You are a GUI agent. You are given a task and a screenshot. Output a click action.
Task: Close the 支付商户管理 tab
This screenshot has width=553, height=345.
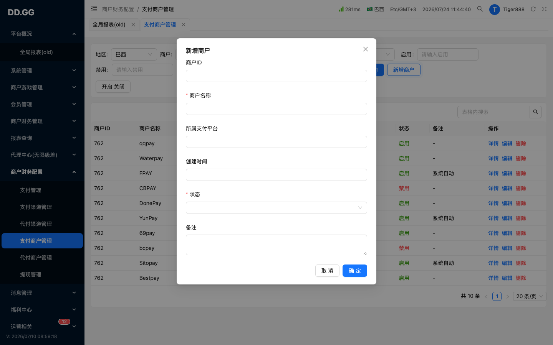[184, 25]
